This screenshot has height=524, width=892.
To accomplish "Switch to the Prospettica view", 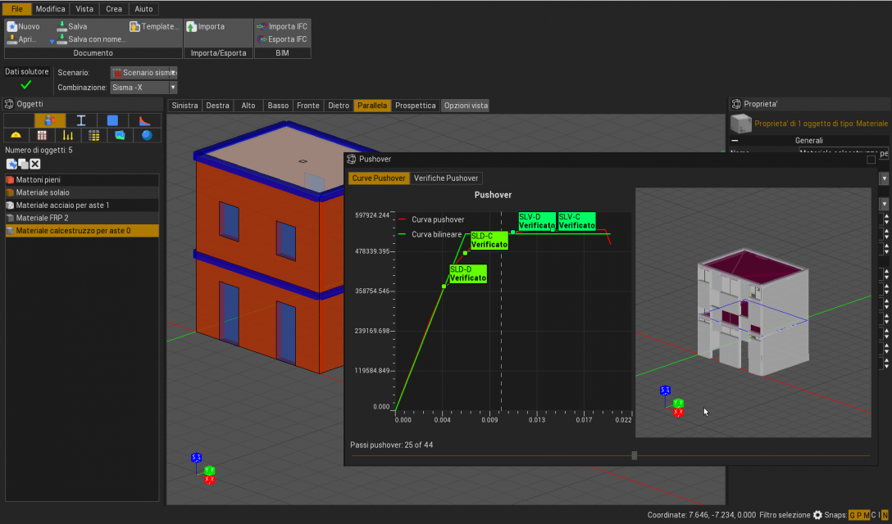I will [x=416, y=106].
